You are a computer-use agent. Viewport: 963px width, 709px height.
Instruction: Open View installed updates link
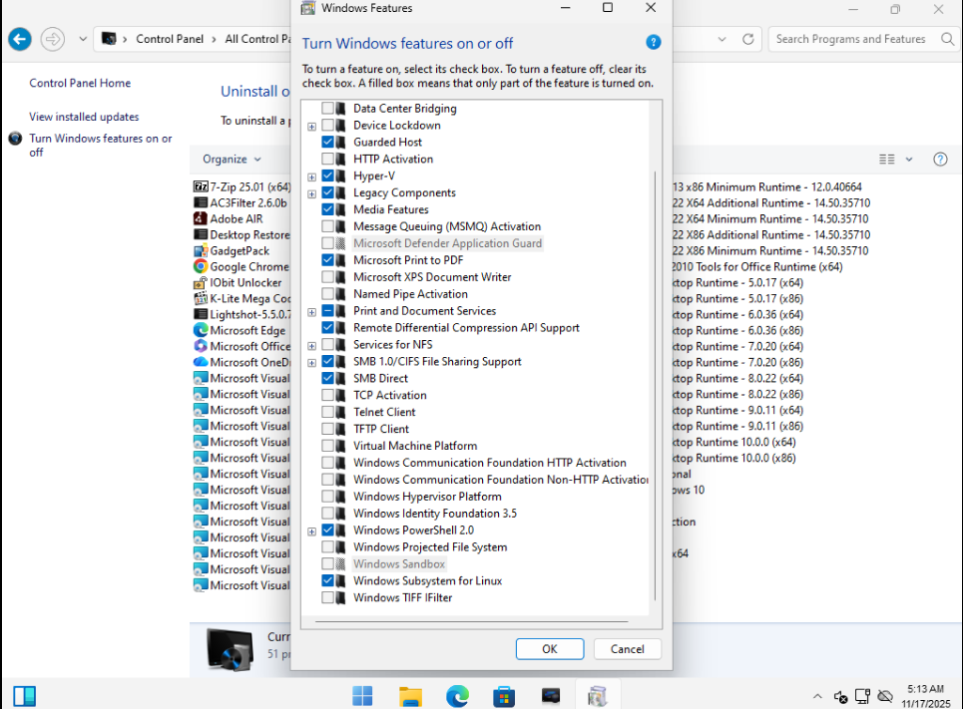pyautogui.click(x=84, y=117)
